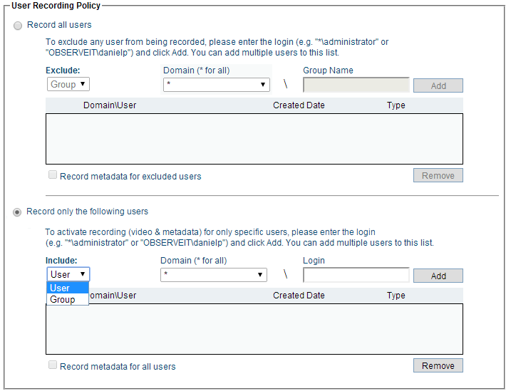Open the Exclude type dropdown showing Group
Screen dimensions: 506x391
68,85
